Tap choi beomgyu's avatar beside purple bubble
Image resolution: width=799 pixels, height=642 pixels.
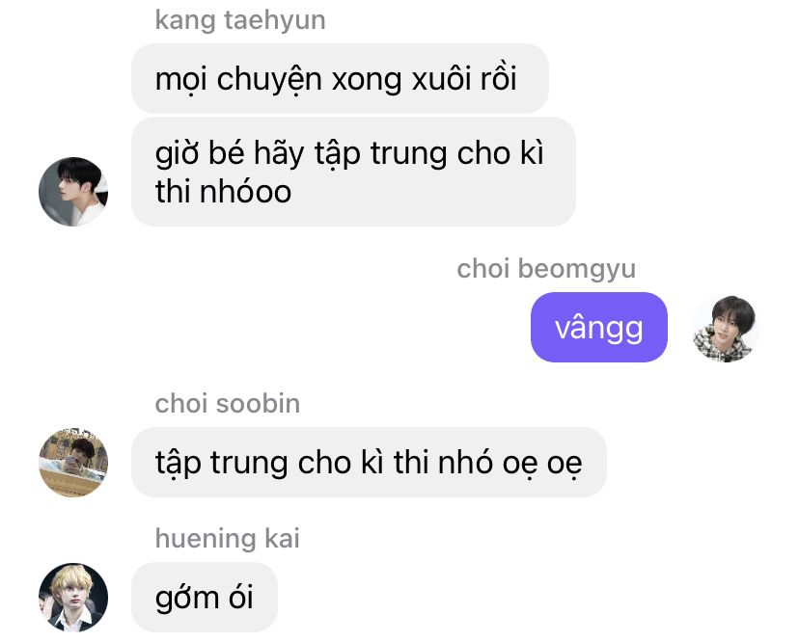click(x=725, y=328)
